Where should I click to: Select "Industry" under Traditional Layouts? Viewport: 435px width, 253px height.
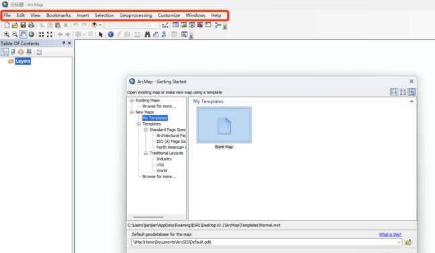164,159
